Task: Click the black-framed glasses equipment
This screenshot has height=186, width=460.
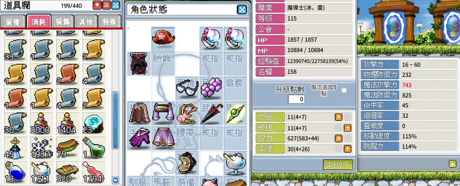Action: click(x=187, y=88)
